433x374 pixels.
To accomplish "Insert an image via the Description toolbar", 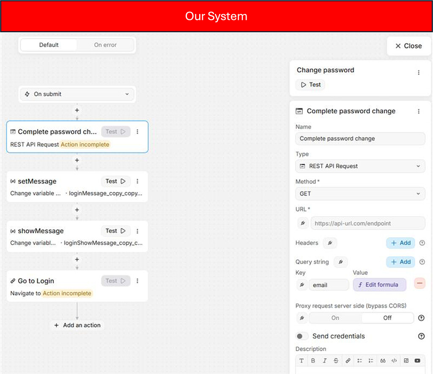I will tap(406, 360).
